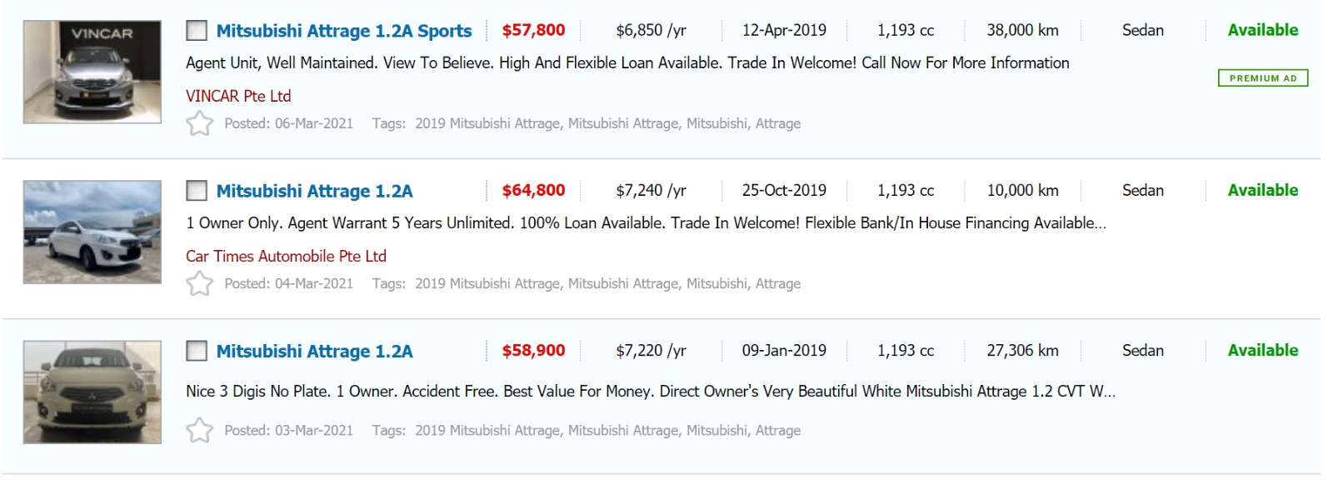Click the "Agent Unit, Well Maintained" description text
Viewport: 1333px width, 485px height.
[627, 62]
